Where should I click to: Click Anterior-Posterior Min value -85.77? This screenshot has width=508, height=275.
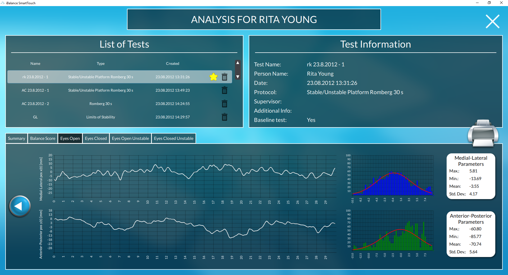click(475, 236)
